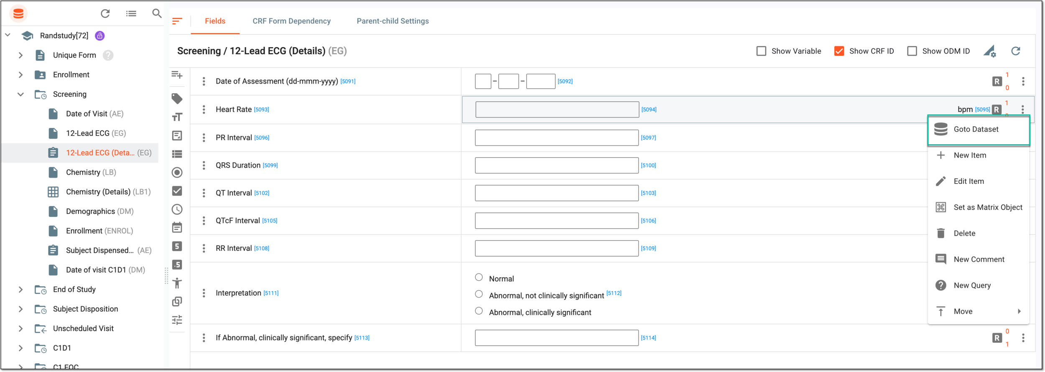Click the splitter handle between sidebar and toolbox
This screenshot has width=1045, height=372.
(166, 276)
